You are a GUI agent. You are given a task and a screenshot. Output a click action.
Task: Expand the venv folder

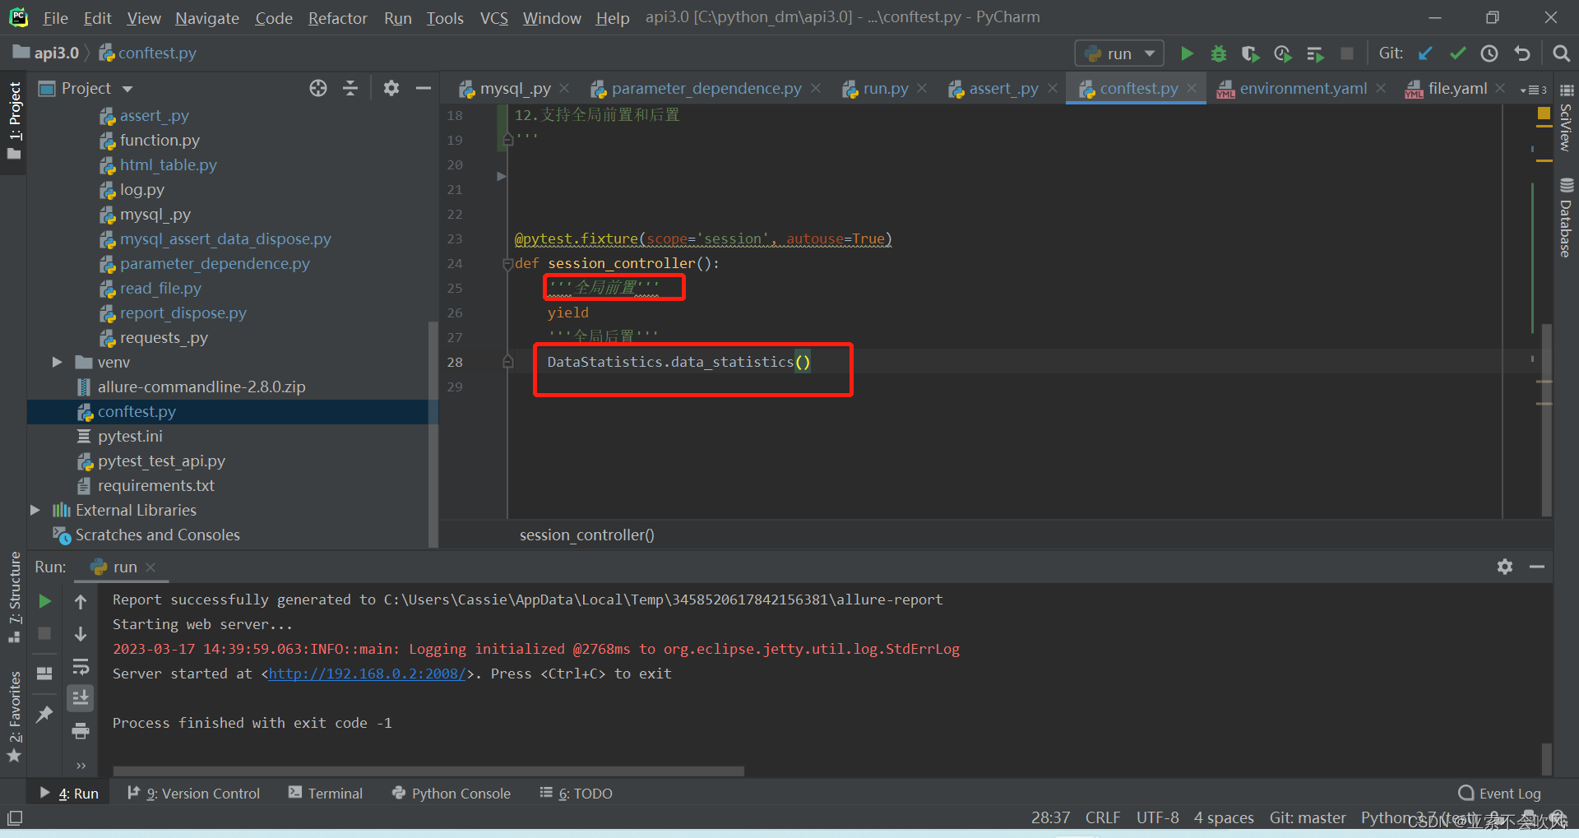click(x=57, y=362)
